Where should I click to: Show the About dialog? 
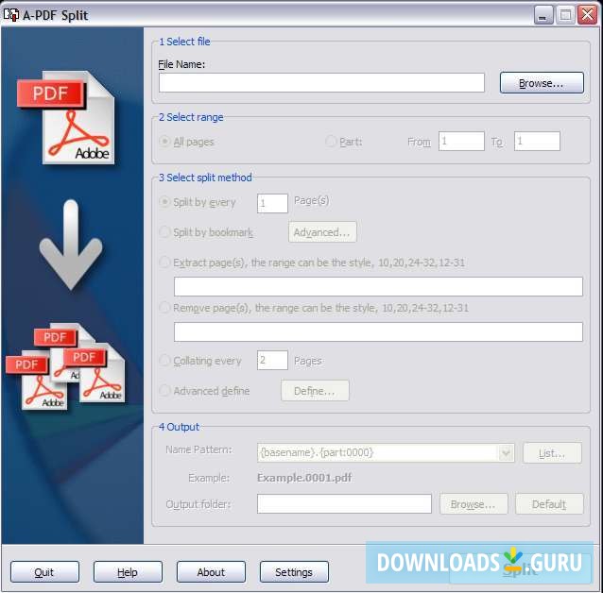pos(211,572)
